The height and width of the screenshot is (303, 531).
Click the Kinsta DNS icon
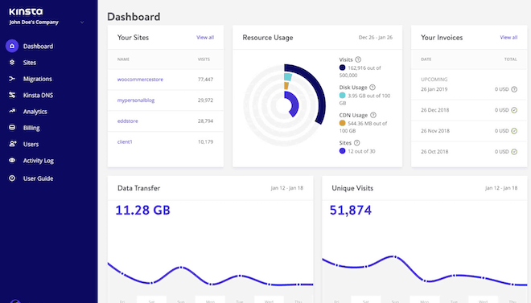(x=12, y=95)
